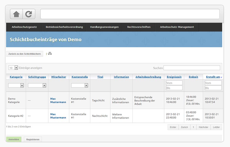Open Max Mustermann link in Tagschicht row
Image resolution: width=230 pixels, height=147 pixels.
[x=58, y=101]
